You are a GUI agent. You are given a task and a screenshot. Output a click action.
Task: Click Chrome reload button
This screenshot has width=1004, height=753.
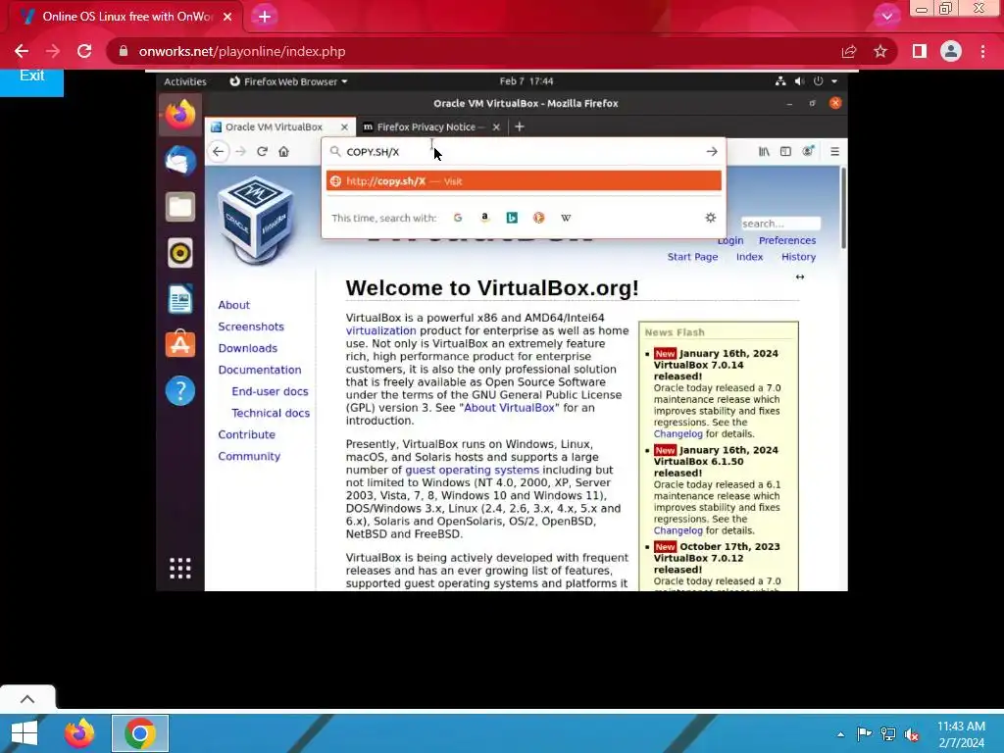pos(84,51)
